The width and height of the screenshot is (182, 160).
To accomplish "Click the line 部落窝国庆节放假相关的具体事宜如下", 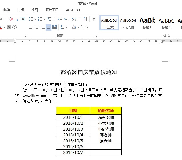I will 55,84.
